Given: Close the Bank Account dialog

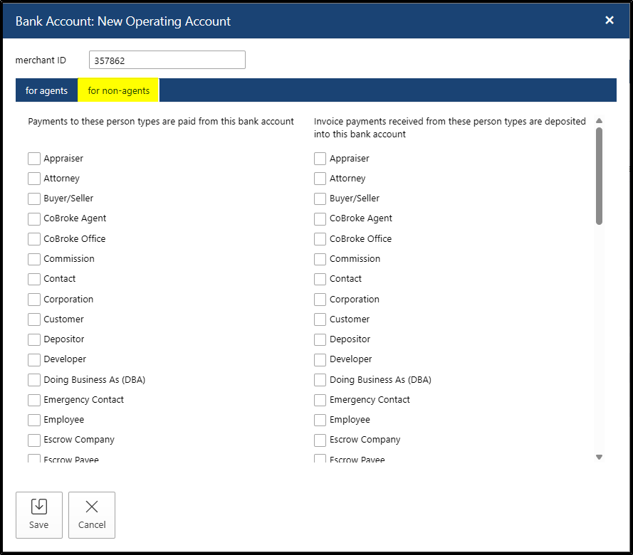Looking at the screenshot, I should (x=610, y=21).
